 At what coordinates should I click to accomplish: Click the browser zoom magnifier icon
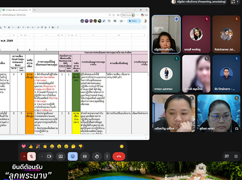click(x=110, y=15)
